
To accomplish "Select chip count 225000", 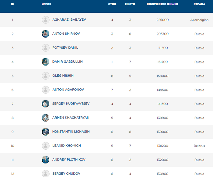I will 162,20.
